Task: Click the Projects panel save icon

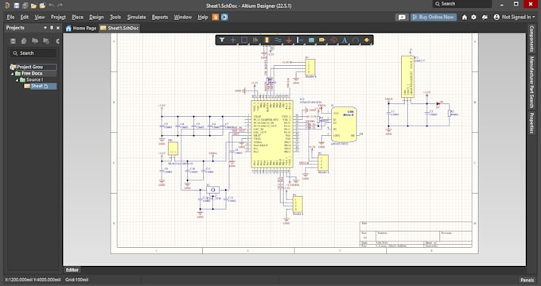Action: (13, 41)
